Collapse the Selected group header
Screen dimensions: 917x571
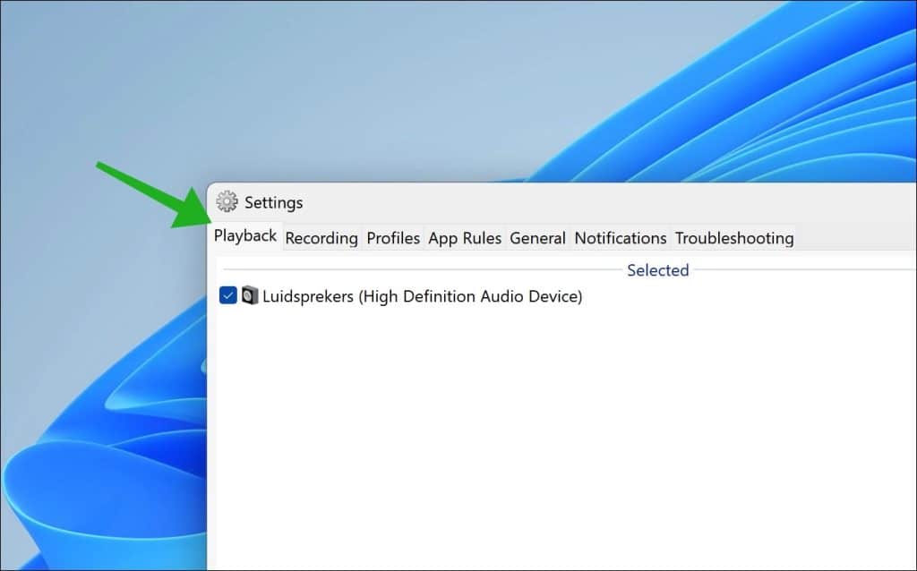coord(658,270)
